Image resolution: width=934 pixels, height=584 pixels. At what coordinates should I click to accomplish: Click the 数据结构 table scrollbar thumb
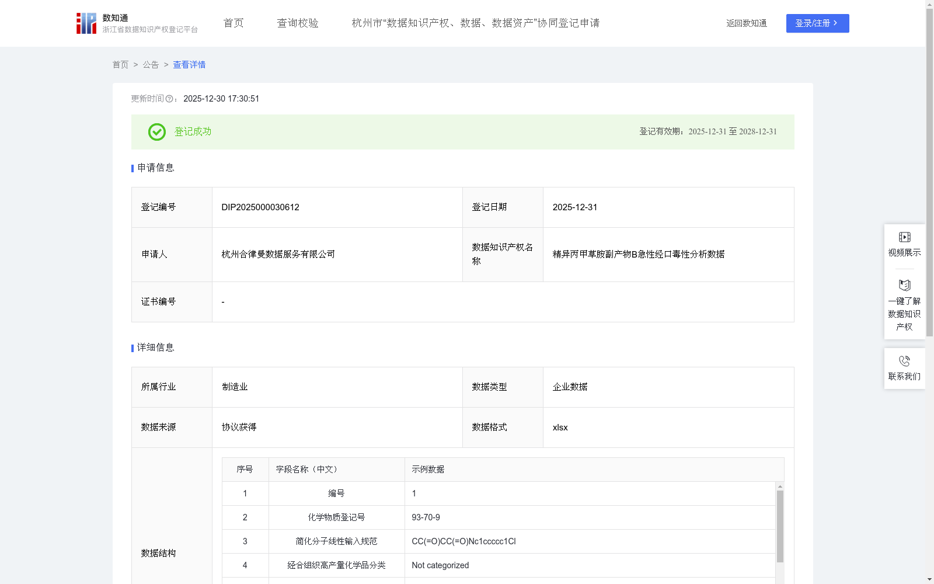[780, 526]
